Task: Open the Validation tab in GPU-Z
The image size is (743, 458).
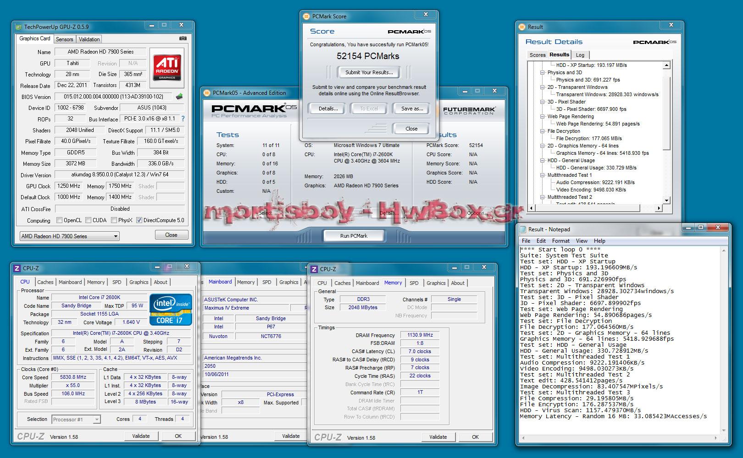Action: tap(89, 39)
